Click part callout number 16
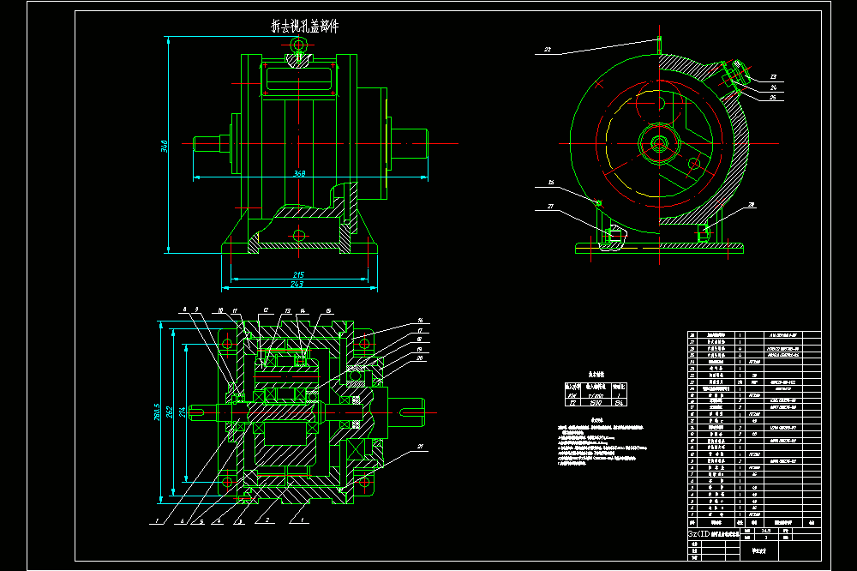Viewport: 857px width, 571px height. click(x=420, y=321)
